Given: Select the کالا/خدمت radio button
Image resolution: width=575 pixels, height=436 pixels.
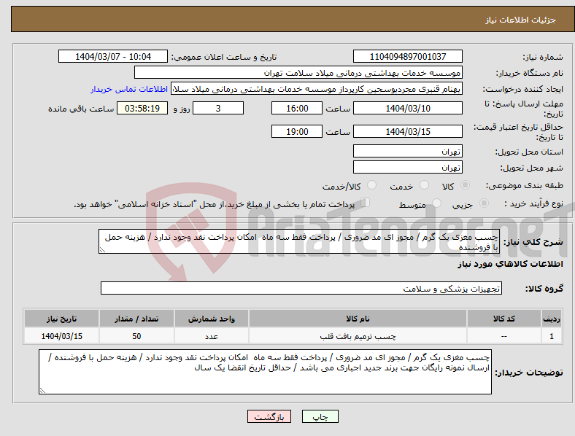Looking at the screenshot, I should coord(372,185).
